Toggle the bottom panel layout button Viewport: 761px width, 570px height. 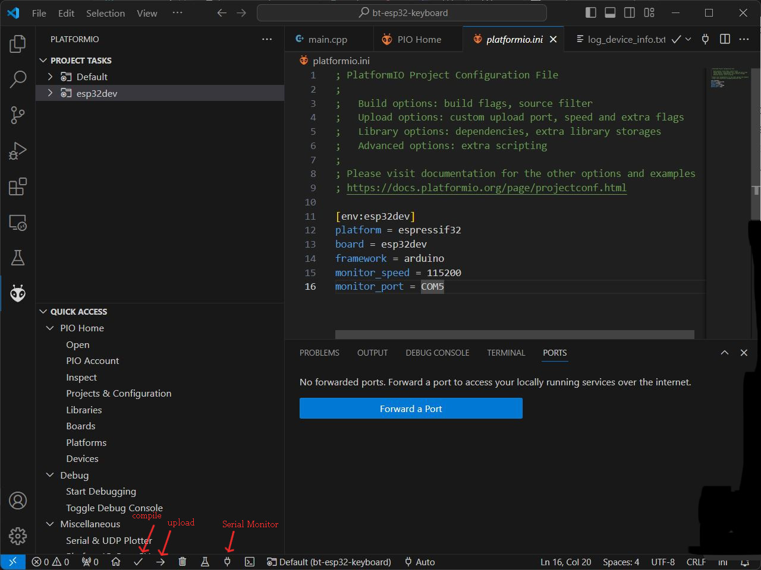pyautogui.click(x=610, y=12)
